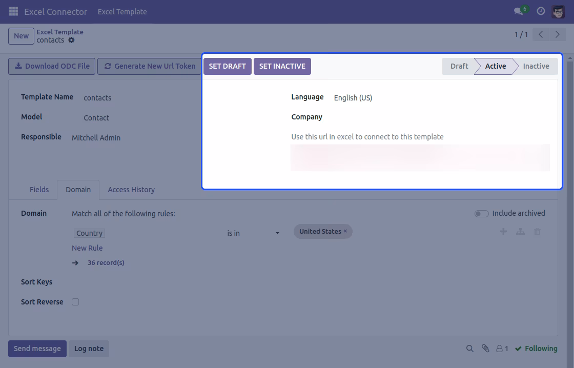Screen dimensions: 574x368
Task: Open the 'is in' operator dropdown
Action: pos(253,233)
